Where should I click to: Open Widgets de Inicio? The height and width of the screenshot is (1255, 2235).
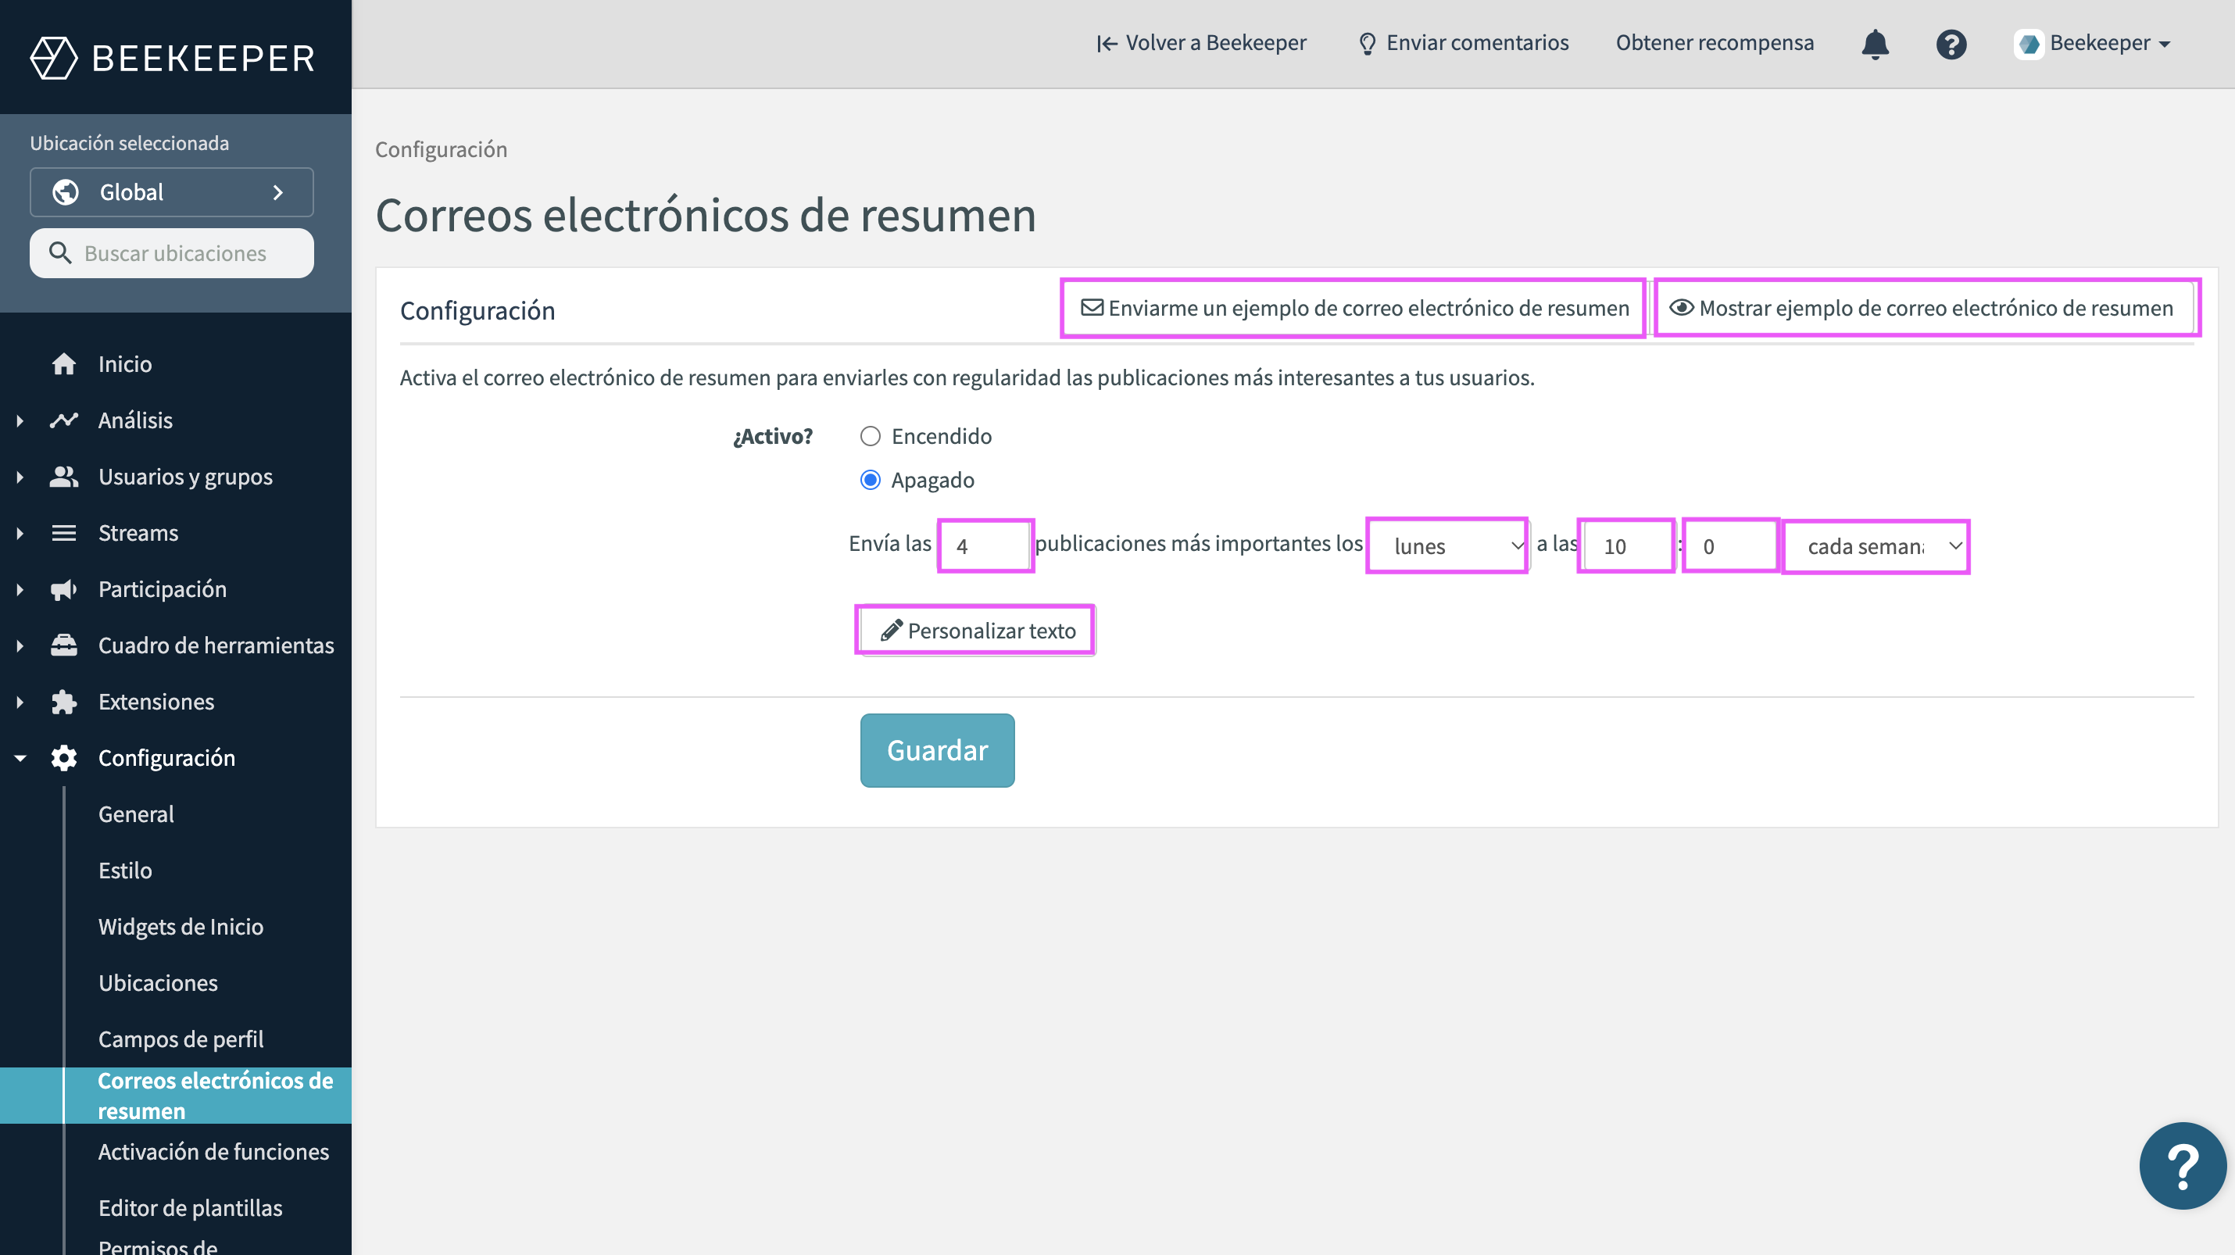181,926
